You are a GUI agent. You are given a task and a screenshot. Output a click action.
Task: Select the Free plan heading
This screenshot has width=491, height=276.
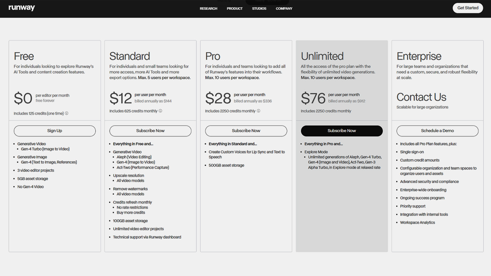point(24,56)
